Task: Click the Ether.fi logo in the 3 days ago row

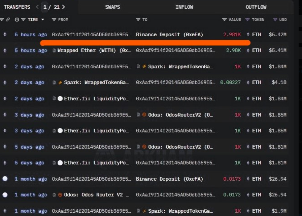Action: click(x=60, y=131)
